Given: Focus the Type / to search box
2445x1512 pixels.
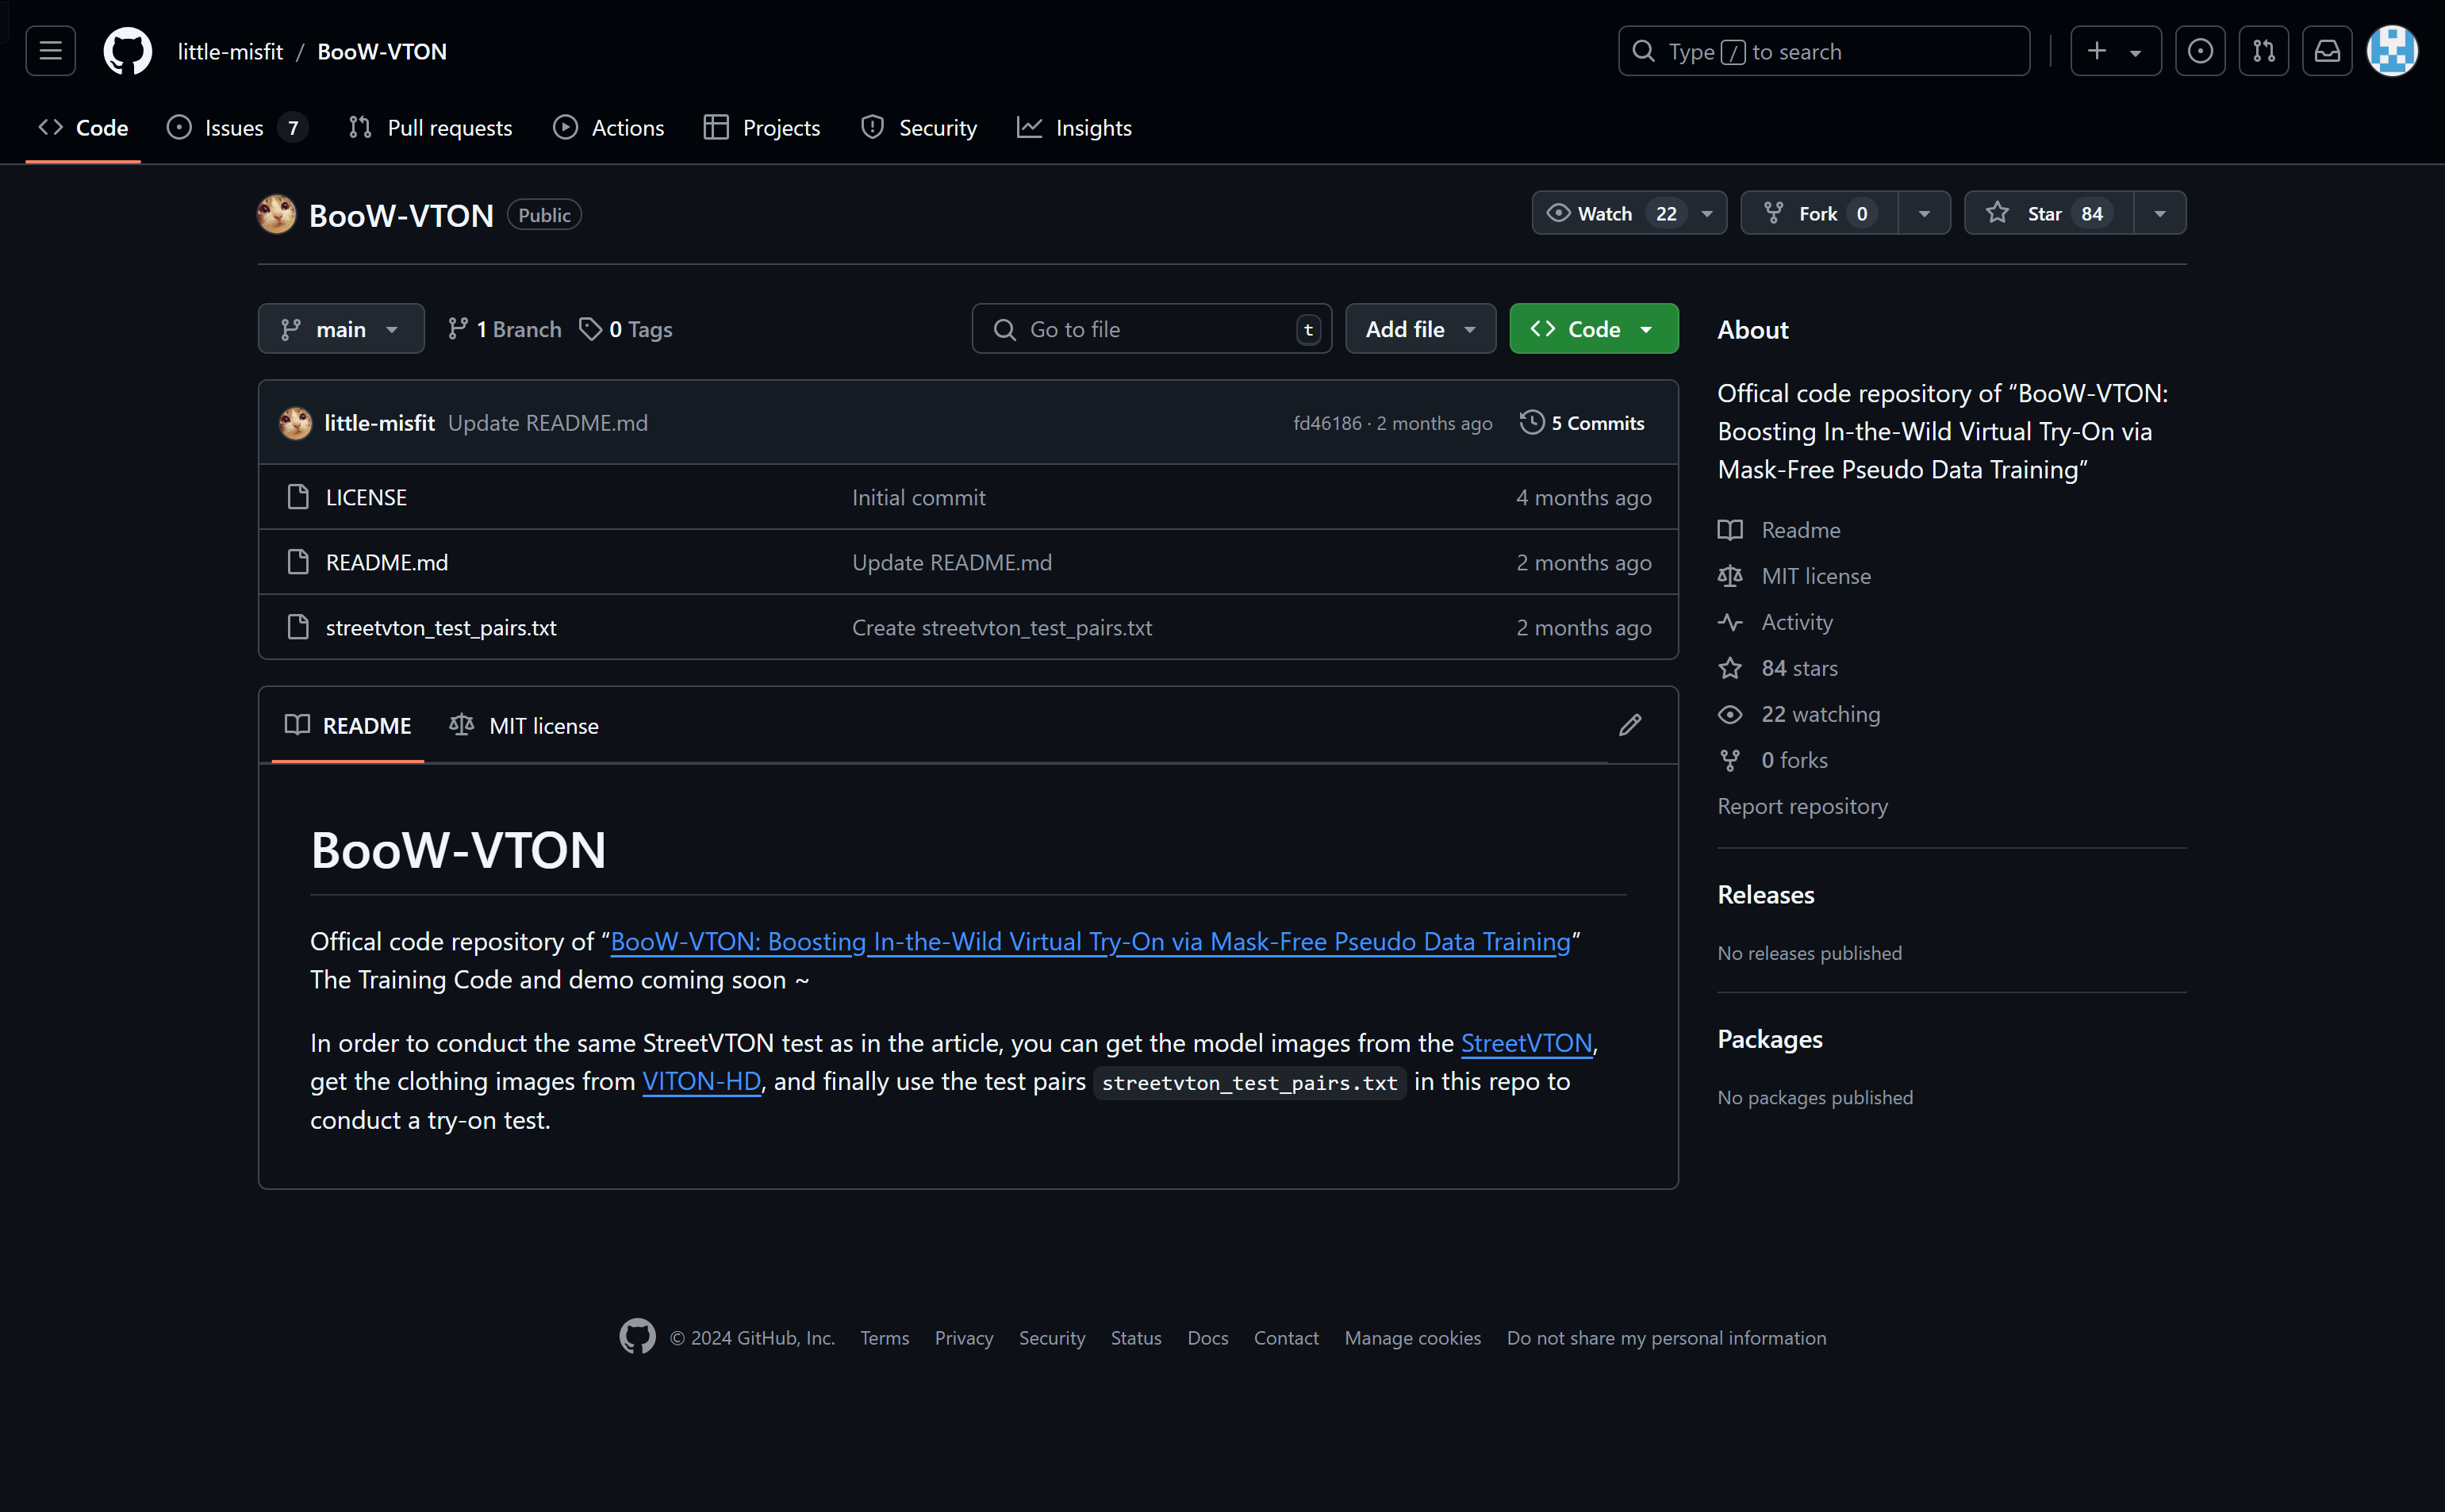Looking at the screenshot, I should click(1824, 51).
